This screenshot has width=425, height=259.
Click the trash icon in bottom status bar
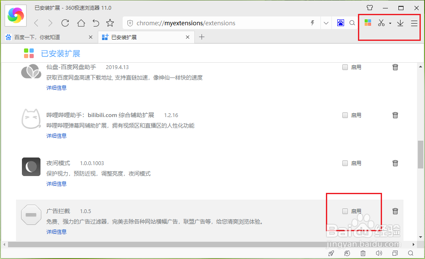363,253
